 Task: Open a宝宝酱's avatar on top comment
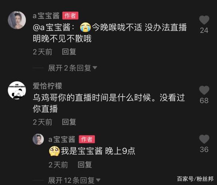coord(17,20)
